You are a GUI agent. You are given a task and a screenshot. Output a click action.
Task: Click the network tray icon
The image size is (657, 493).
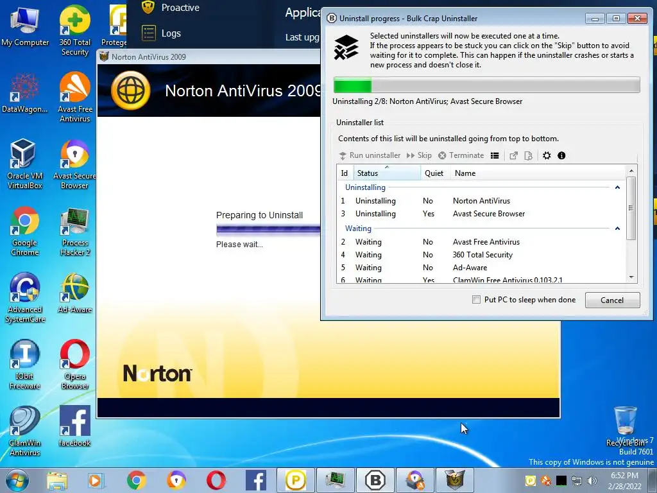(x=577, y=480)
